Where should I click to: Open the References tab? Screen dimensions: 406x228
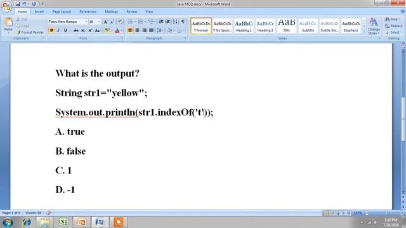pos(88,11)
